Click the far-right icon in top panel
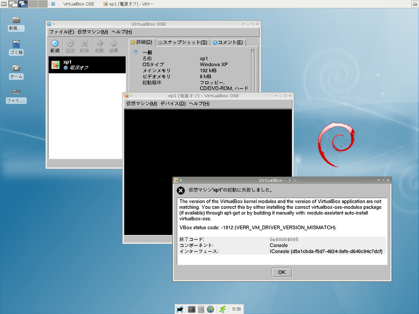The width and height of the screenshot is (419, 314). click(x=415, y=4)
